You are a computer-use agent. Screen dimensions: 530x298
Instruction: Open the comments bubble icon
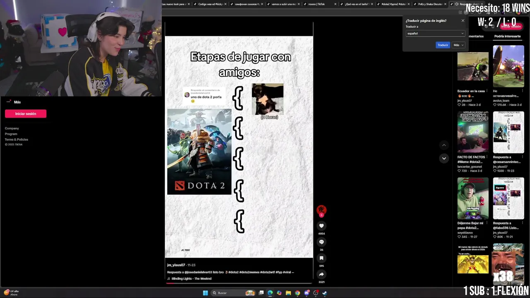[x=321, y=242]
